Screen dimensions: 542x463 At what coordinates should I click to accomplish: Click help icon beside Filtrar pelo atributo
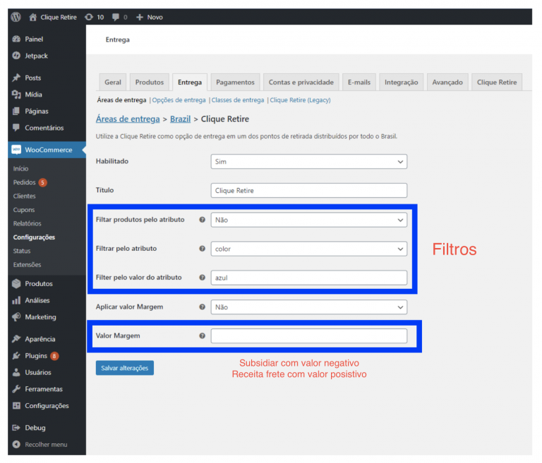[x=203, y=249]
